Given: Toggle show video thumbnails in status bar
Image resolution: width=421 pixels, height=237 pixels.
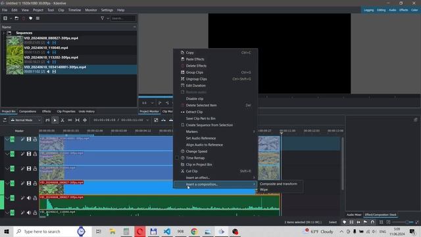Looking at the screenshot, I should (351, 223).
